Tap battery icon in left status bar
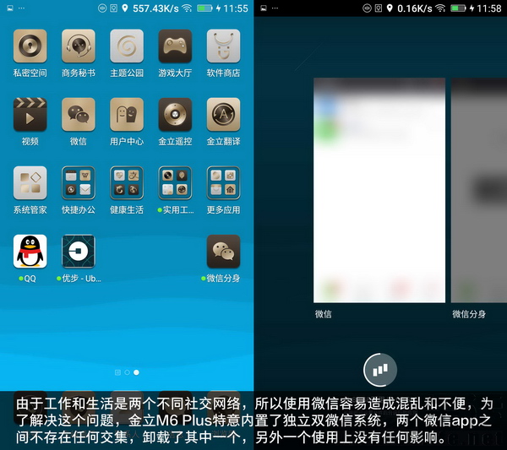 click(204, 8)
